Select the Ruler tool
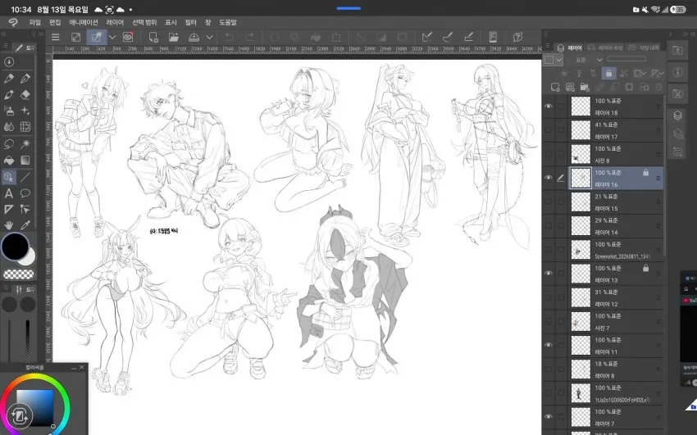The height and width of the screenshot is (435, 697). [x=8, y=209]
